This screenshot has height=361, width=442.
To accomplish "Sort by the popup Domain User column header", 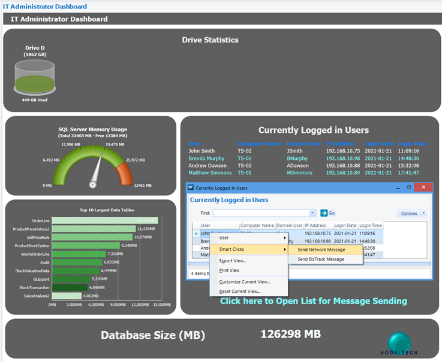I will pyautogui.click(x=289, y=225).
